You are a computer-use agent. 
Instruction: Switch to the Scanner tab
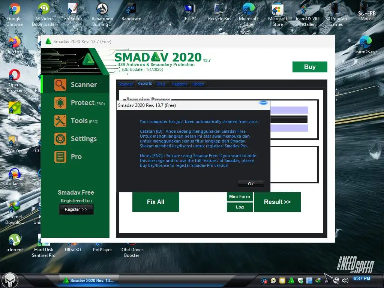[126, 84]
